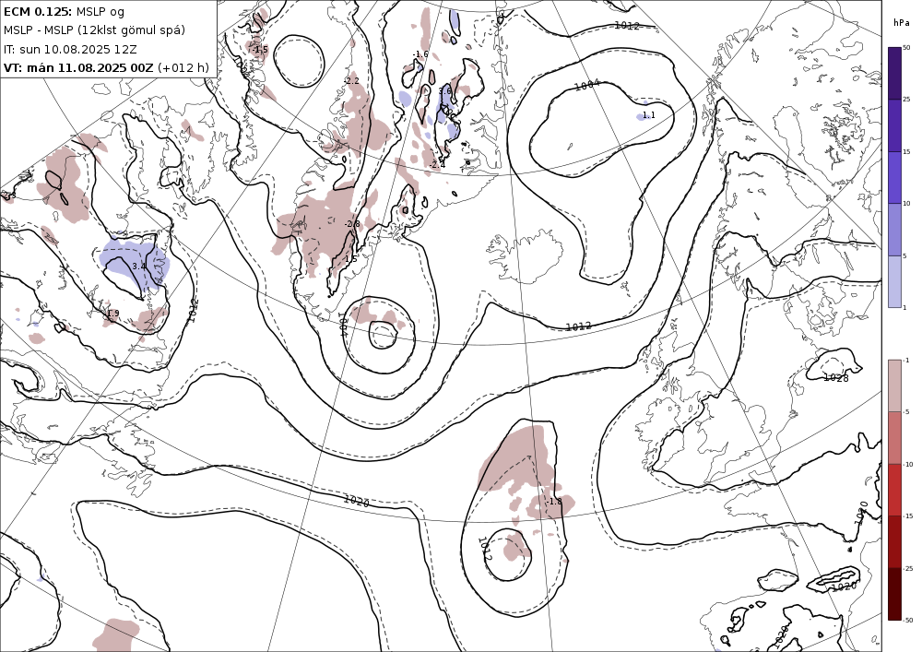This screenshot has width=922, height=652.
Task: Click the '1.9' difference label
Action: [x=113, y=314]
